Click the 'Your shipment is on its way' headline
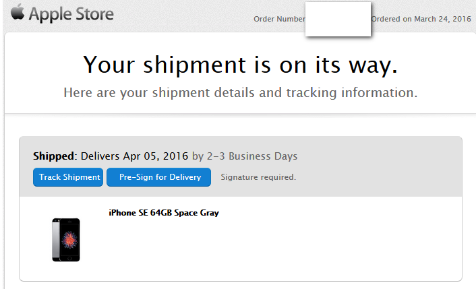The width and height of the screenshot is (476, 289). coord(240,64)
